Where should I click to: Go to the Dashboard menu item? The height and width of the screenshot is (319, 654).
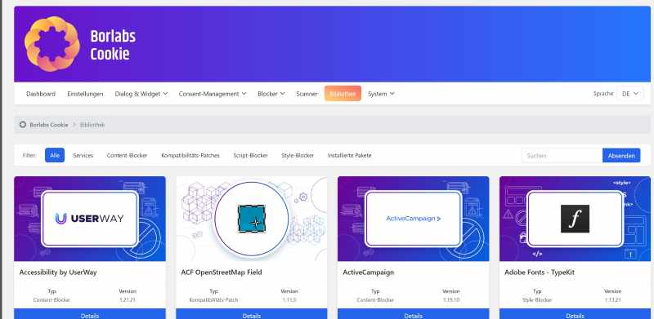(x=41, y=94)
